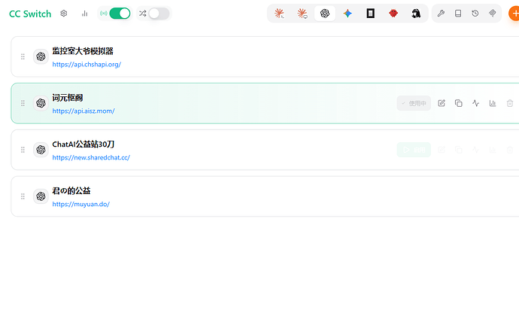Viewport: 519px width, 319px height.
Task: Switch to the Claude desktop app tab
Action: pos(302,14)
